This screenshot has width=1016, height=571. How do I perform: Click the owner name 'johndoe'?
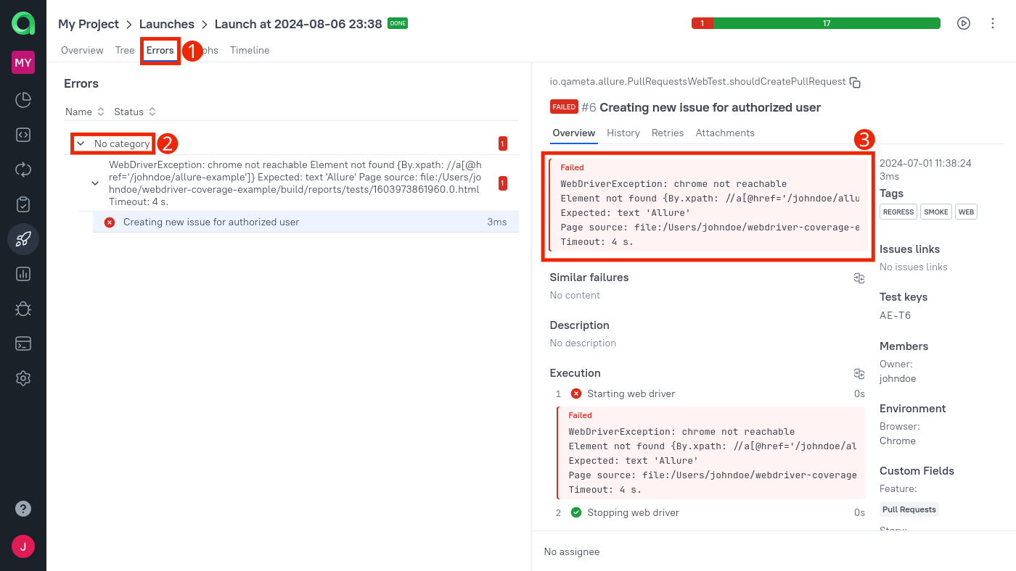[x=898, y=378]
